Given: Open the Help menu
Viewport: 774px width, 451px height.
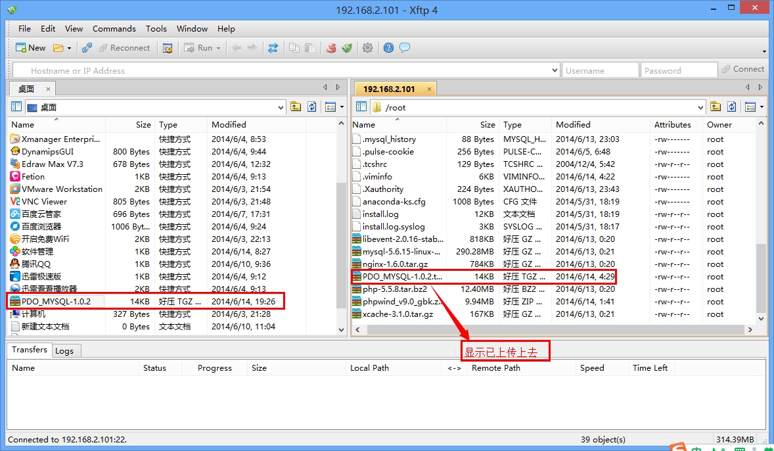Looking at the screenshot, I should [226, 29].
